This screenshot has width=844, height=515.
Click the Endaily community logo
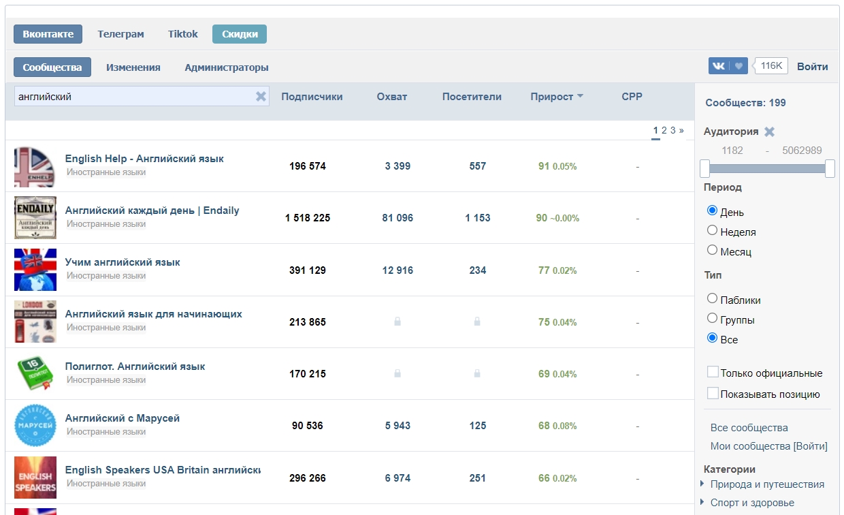click(35, 218)
